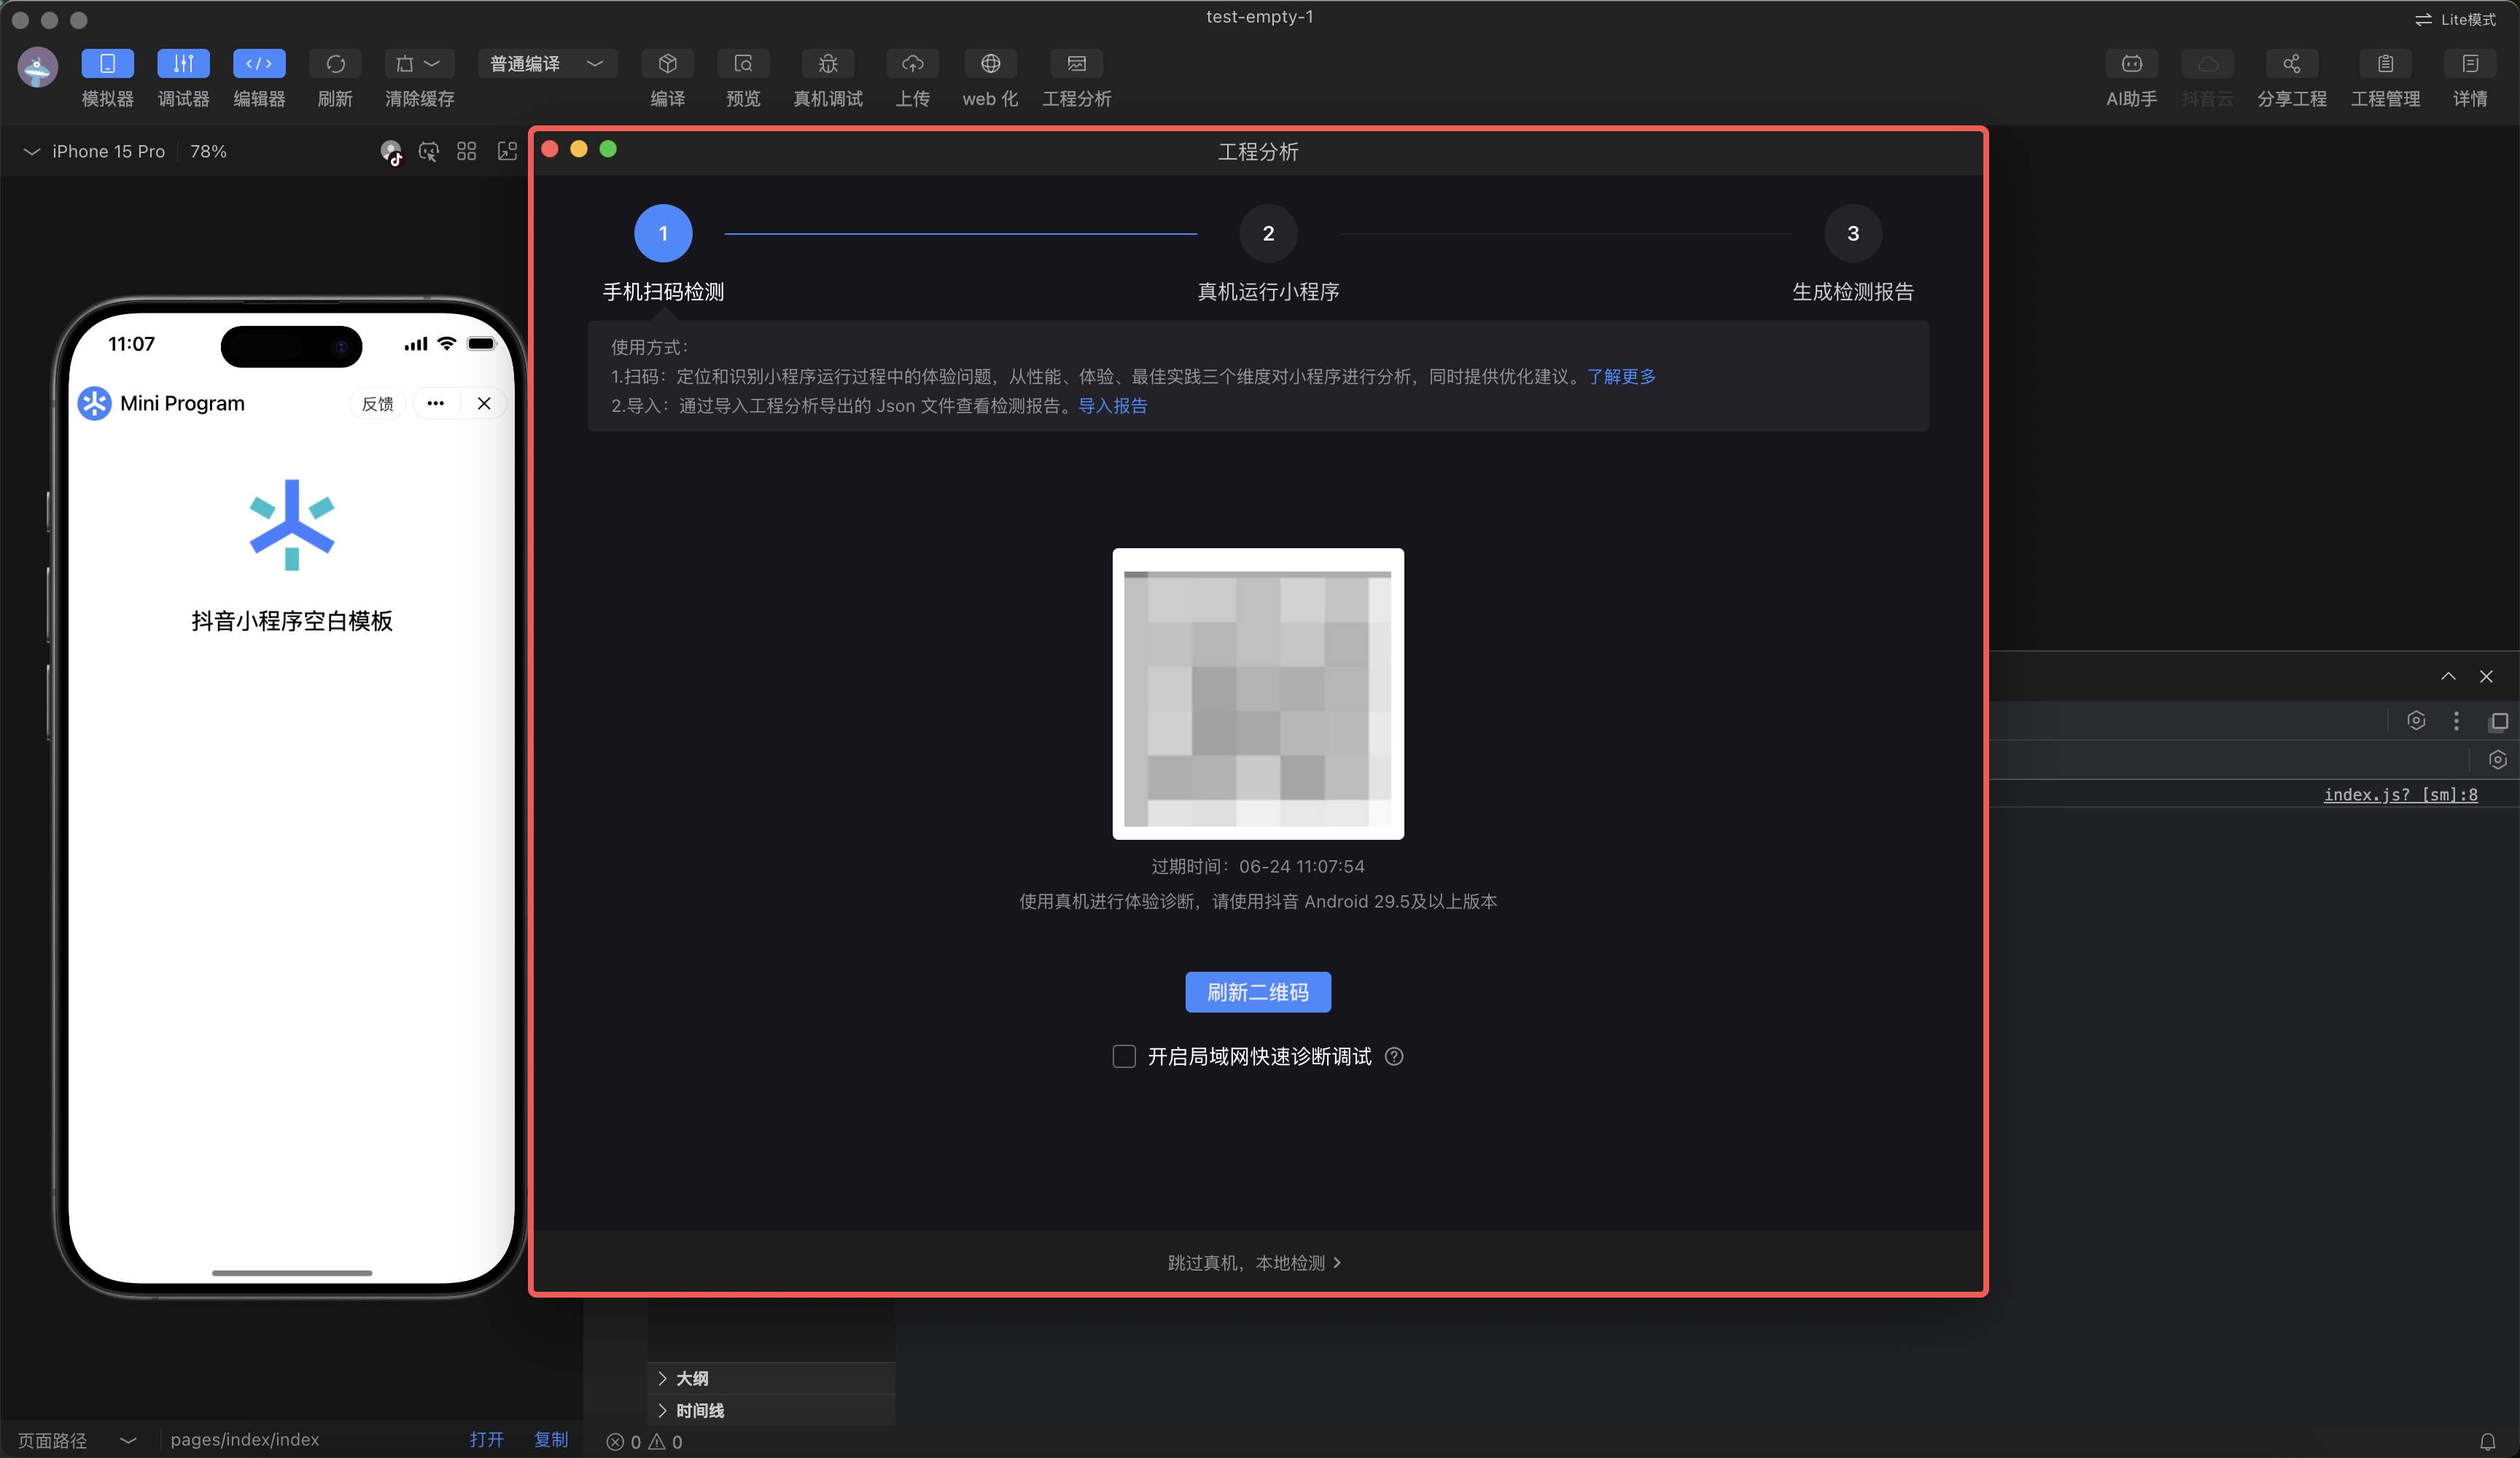Image resolution: width=2520 pixels, height=1458 pixels.
Task: Click the help question mark beside 局域网快速诊断调试
Action: (1394, 1056)
